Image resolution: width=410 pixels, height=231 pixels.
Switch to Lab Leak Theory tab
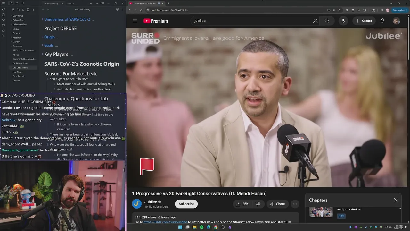[51, 4]
